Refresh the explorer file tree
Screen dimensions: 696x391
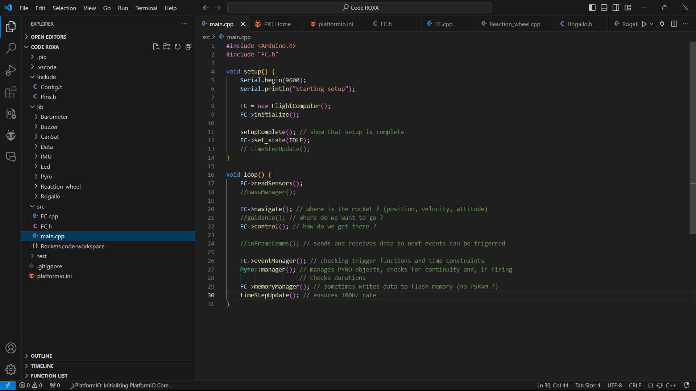(178, 47)
